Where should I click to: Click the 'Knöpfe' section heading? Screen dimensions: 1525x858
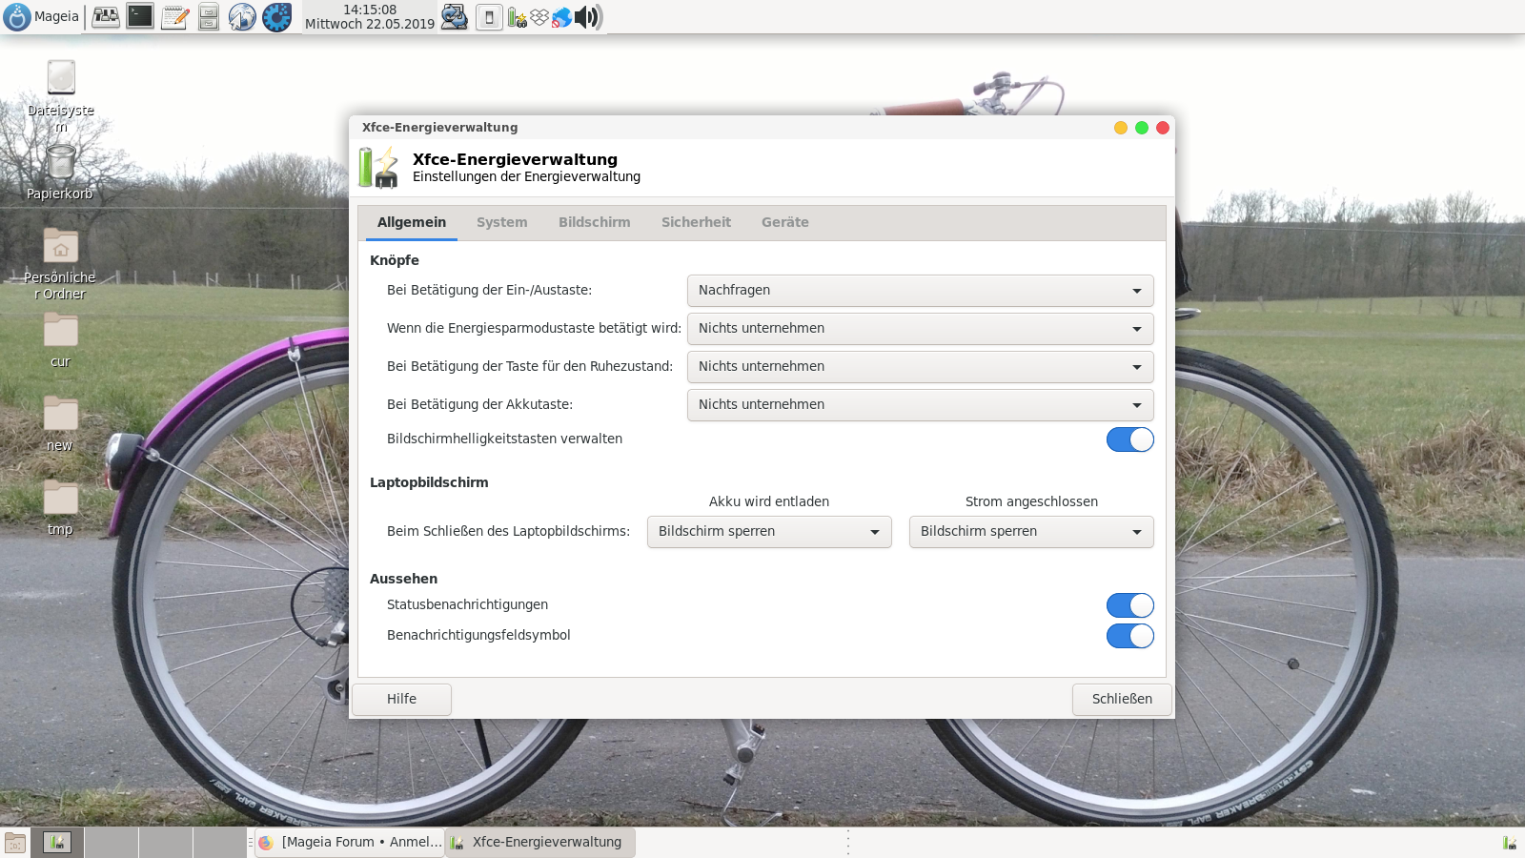click(x=395, y=260)
